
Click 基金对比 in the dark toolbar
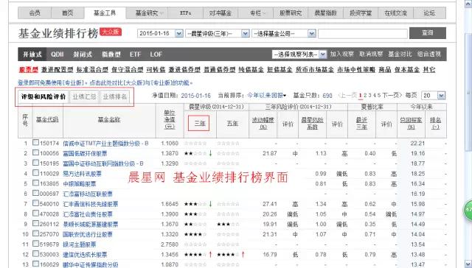(x=400, y=54)
